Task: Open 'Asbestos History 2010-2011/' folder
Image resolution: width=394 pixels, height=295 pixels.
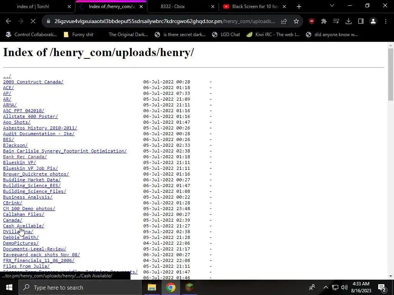Action: pyautogui.click(x=40, y=128)
